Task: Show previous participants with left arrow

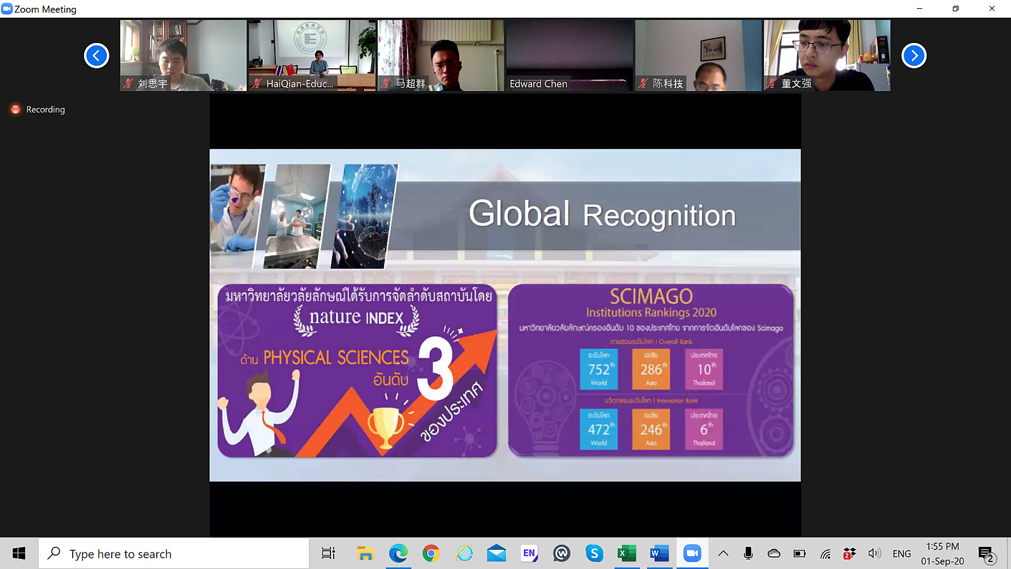Action: click(97, 56)
